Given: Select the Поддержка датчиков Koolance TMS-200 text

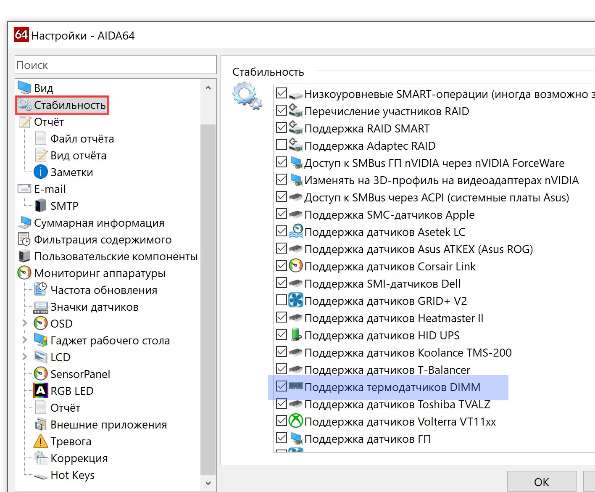Looking at the screenshot, I should click(408, 352).
